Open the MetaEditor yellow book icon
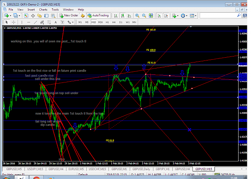This screenshot has height=179, width=251. (83, 16)
